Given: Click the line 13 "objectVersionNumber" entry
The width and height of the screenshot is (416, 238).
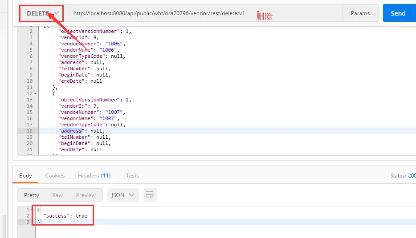Looking at the screenshot, I should pyautogui.click(x=95, y=100).
